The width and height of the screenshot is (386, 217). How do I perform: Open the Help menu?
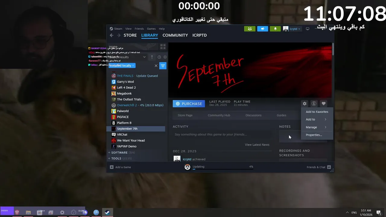click(x=162, y=29)
